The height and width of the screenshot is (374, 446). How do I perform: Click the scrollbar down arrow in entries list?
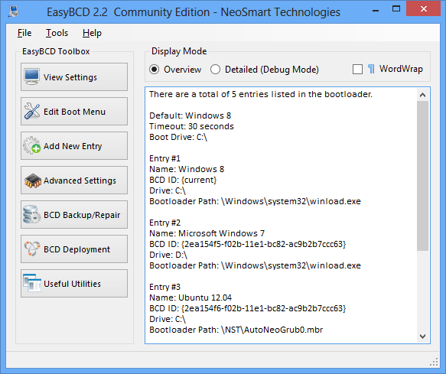click(x=423, y=337)
